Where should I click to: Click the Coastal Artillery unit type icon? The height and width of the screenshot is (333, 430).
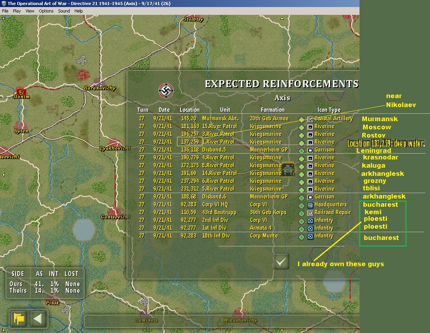pos(310,119)
